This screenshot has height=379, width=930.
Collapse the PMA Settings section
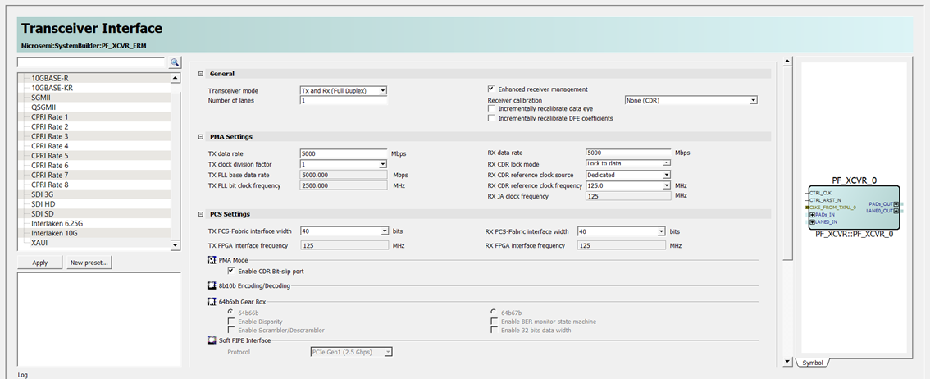coord(202,137)
